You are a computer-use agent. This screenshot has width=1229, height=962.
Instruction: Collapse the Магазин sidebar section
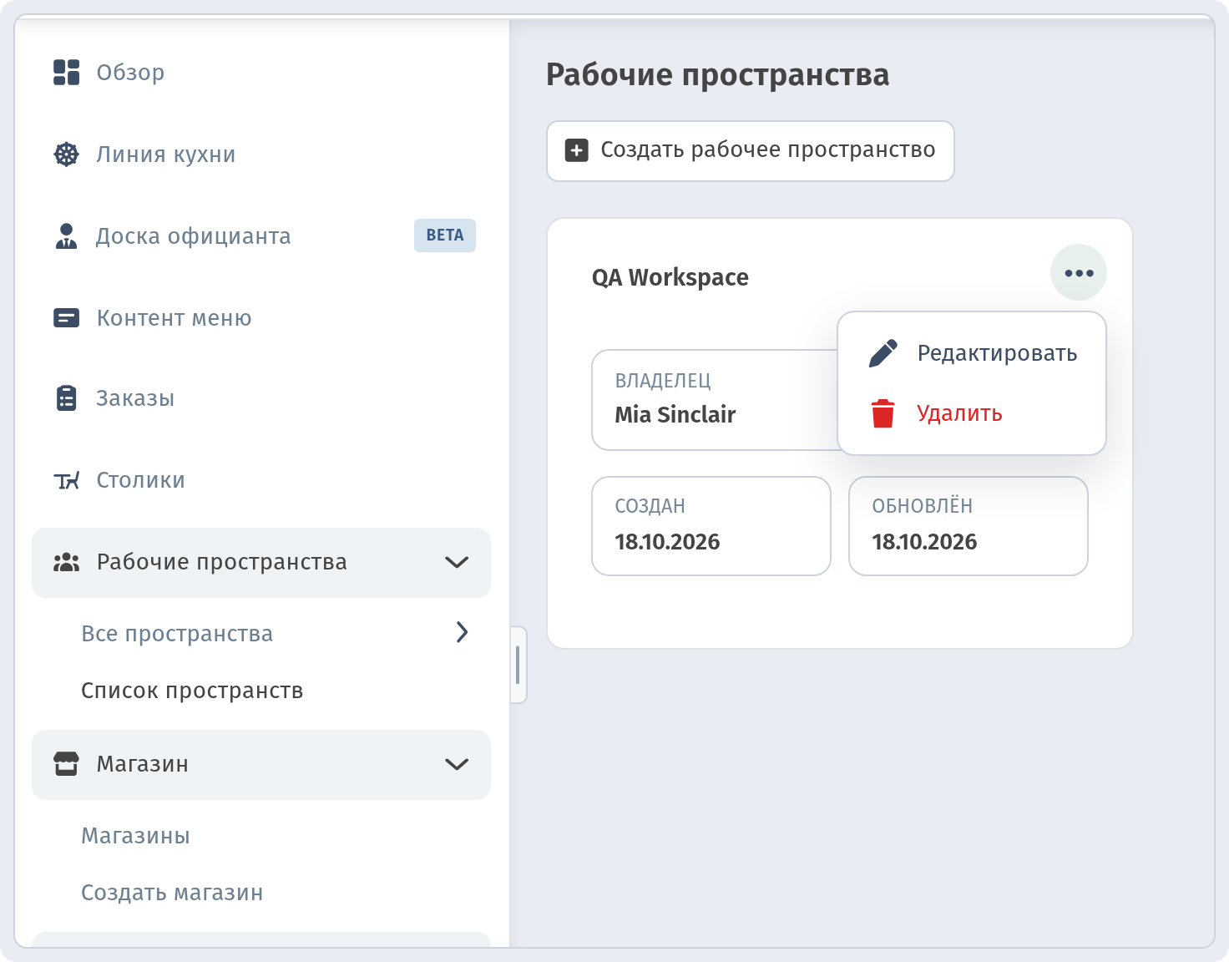(457, 764)
